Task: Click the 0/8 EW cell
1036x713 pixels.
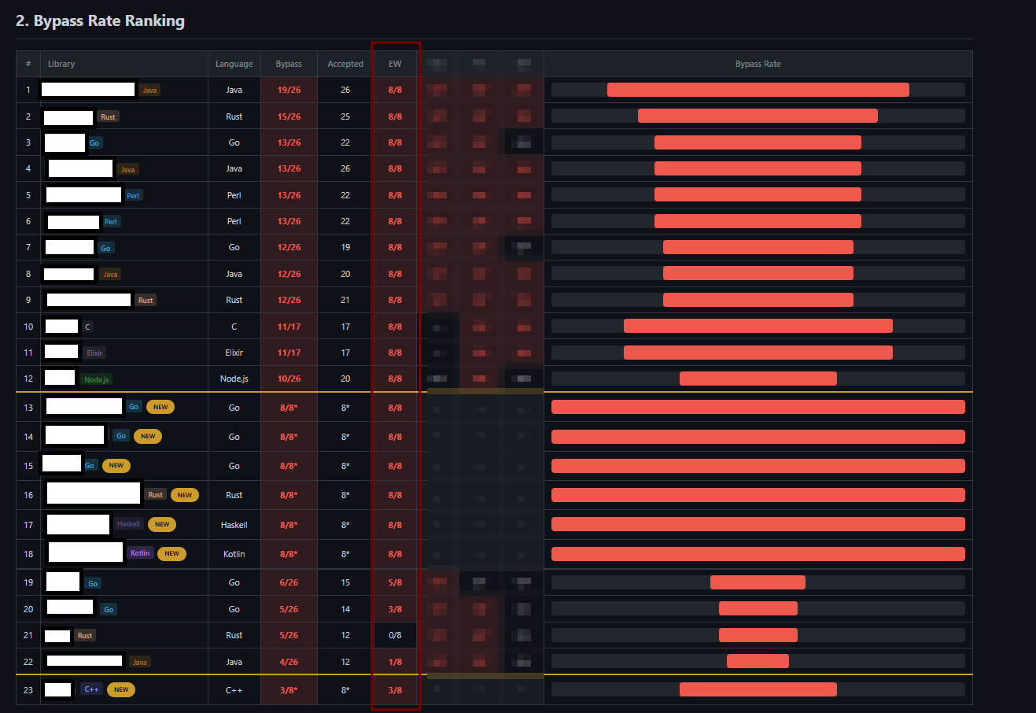Action: click(395, 635)
